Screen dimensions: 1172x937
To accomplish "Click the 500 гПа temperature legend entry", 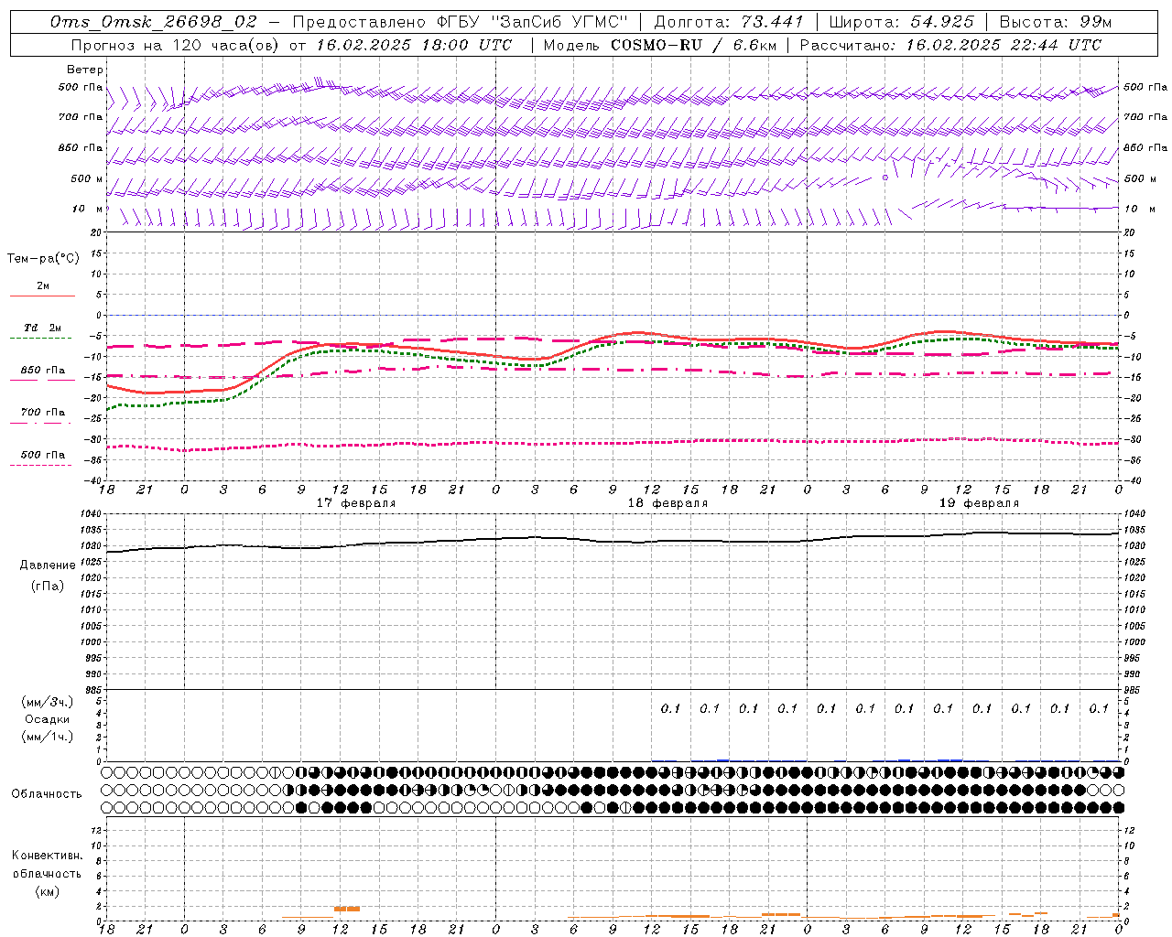I will pos(43,455).
